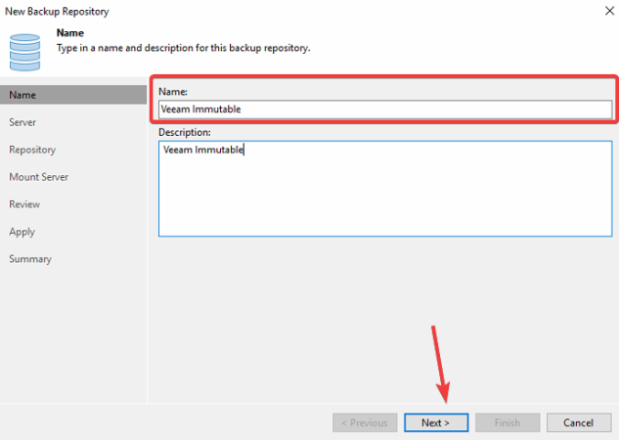
Task: Switch to the Mount Server step
Action: pyautogui.click(x=38, y=177)
